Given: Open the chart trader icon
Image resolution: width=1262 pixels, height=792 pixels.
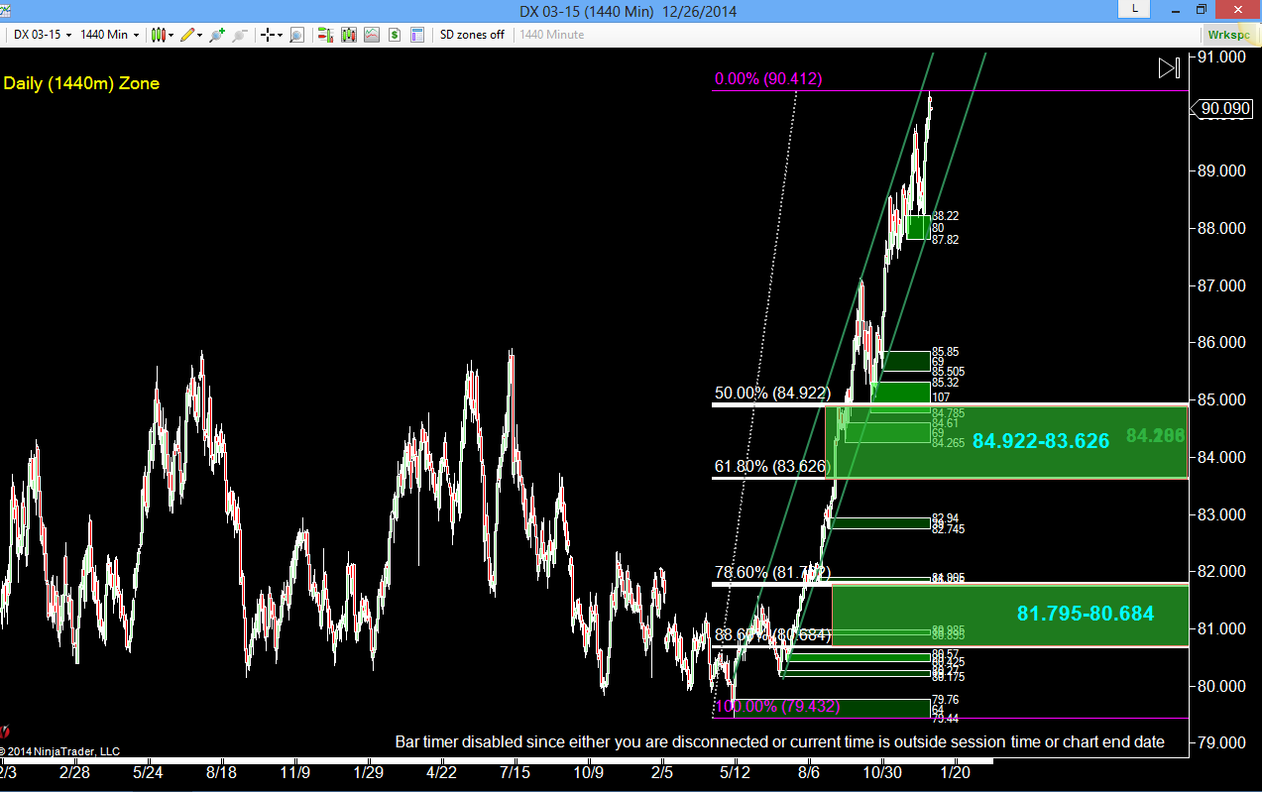Looking at the screenshot, I should 324,35.
